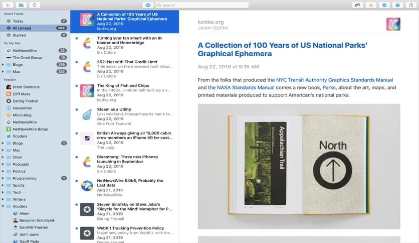The height and width of the screenshot is (243, 419).
Task: Click the On My Mac section header
Action: tap(13, 43)
